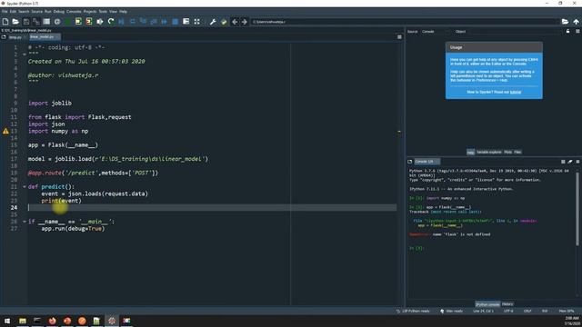Open Windows Start menu

(x=7, y=321)
